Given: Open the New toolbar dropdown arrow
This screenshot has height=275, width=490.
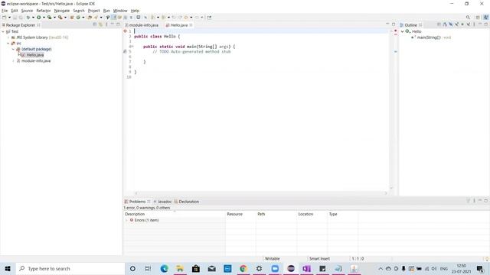Looking at the screenshot, I should (x=9, y=18).
